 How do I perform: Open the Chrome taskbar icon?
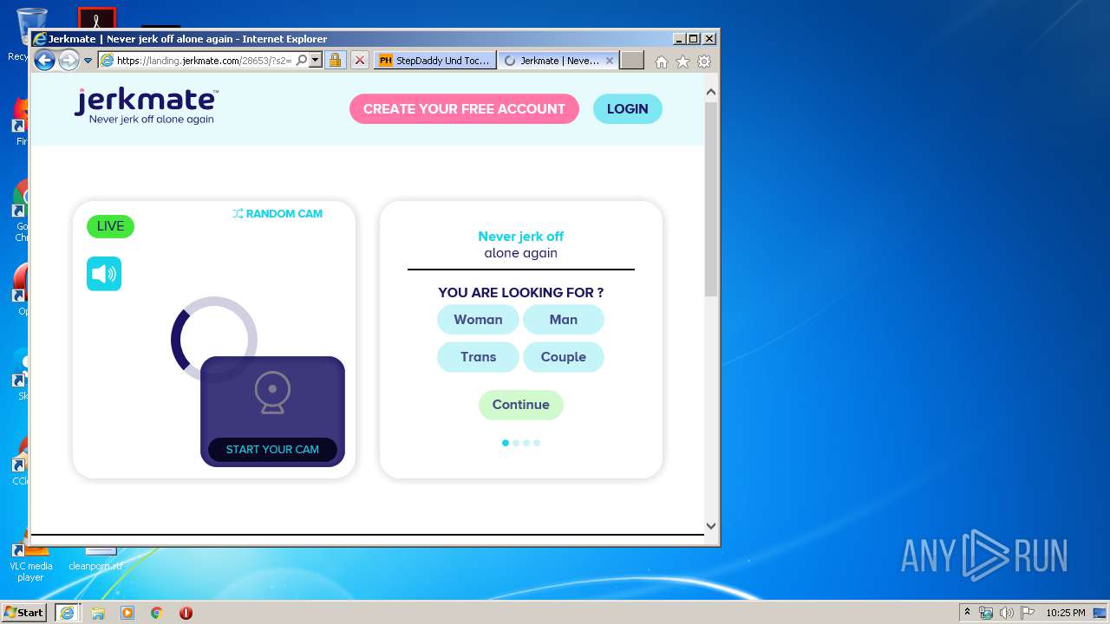point(157,613)
